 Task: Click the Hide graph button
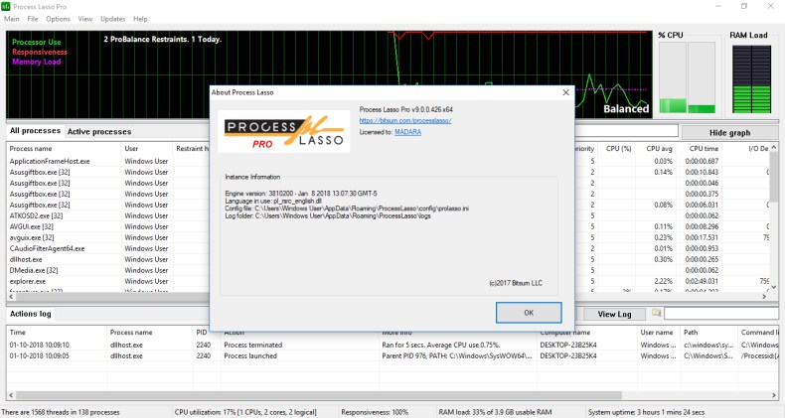click(x=730, y=132)
